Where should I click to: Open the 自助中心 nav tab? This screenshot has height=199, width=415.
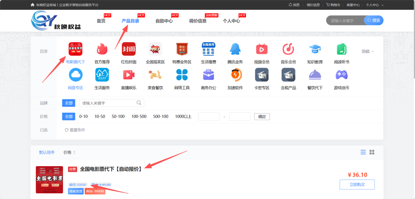[x=164, y=21]
